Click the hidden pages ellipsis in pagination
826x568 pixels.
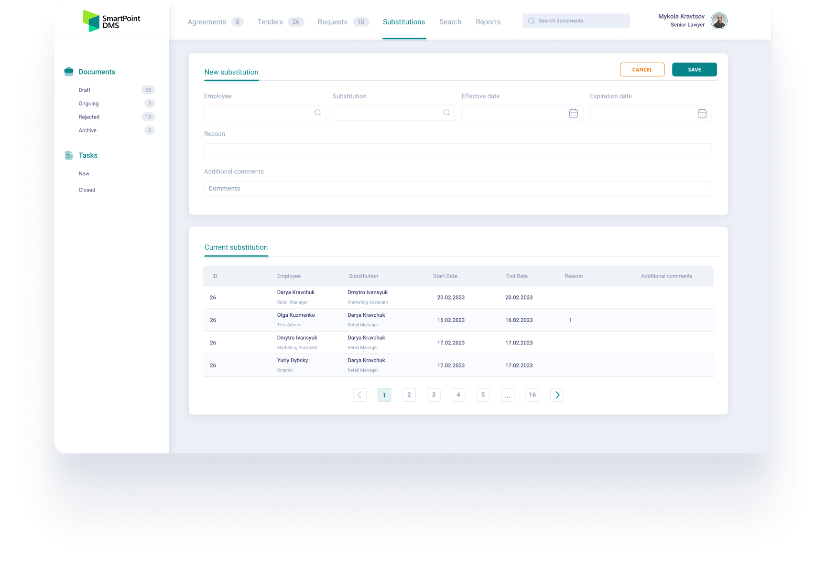[507, 395]
